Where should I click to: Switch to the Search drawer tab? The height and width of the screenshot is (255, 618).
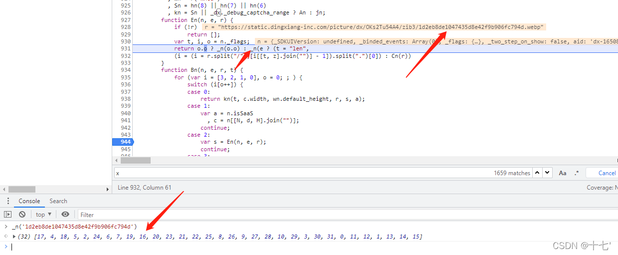click(58, 201)
